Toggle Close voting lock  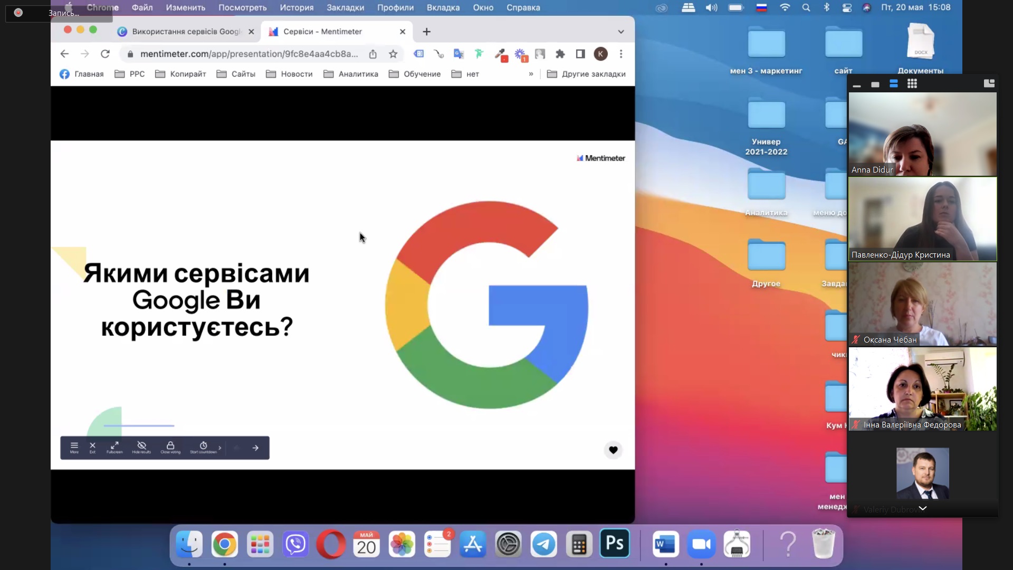coord(170,447)
